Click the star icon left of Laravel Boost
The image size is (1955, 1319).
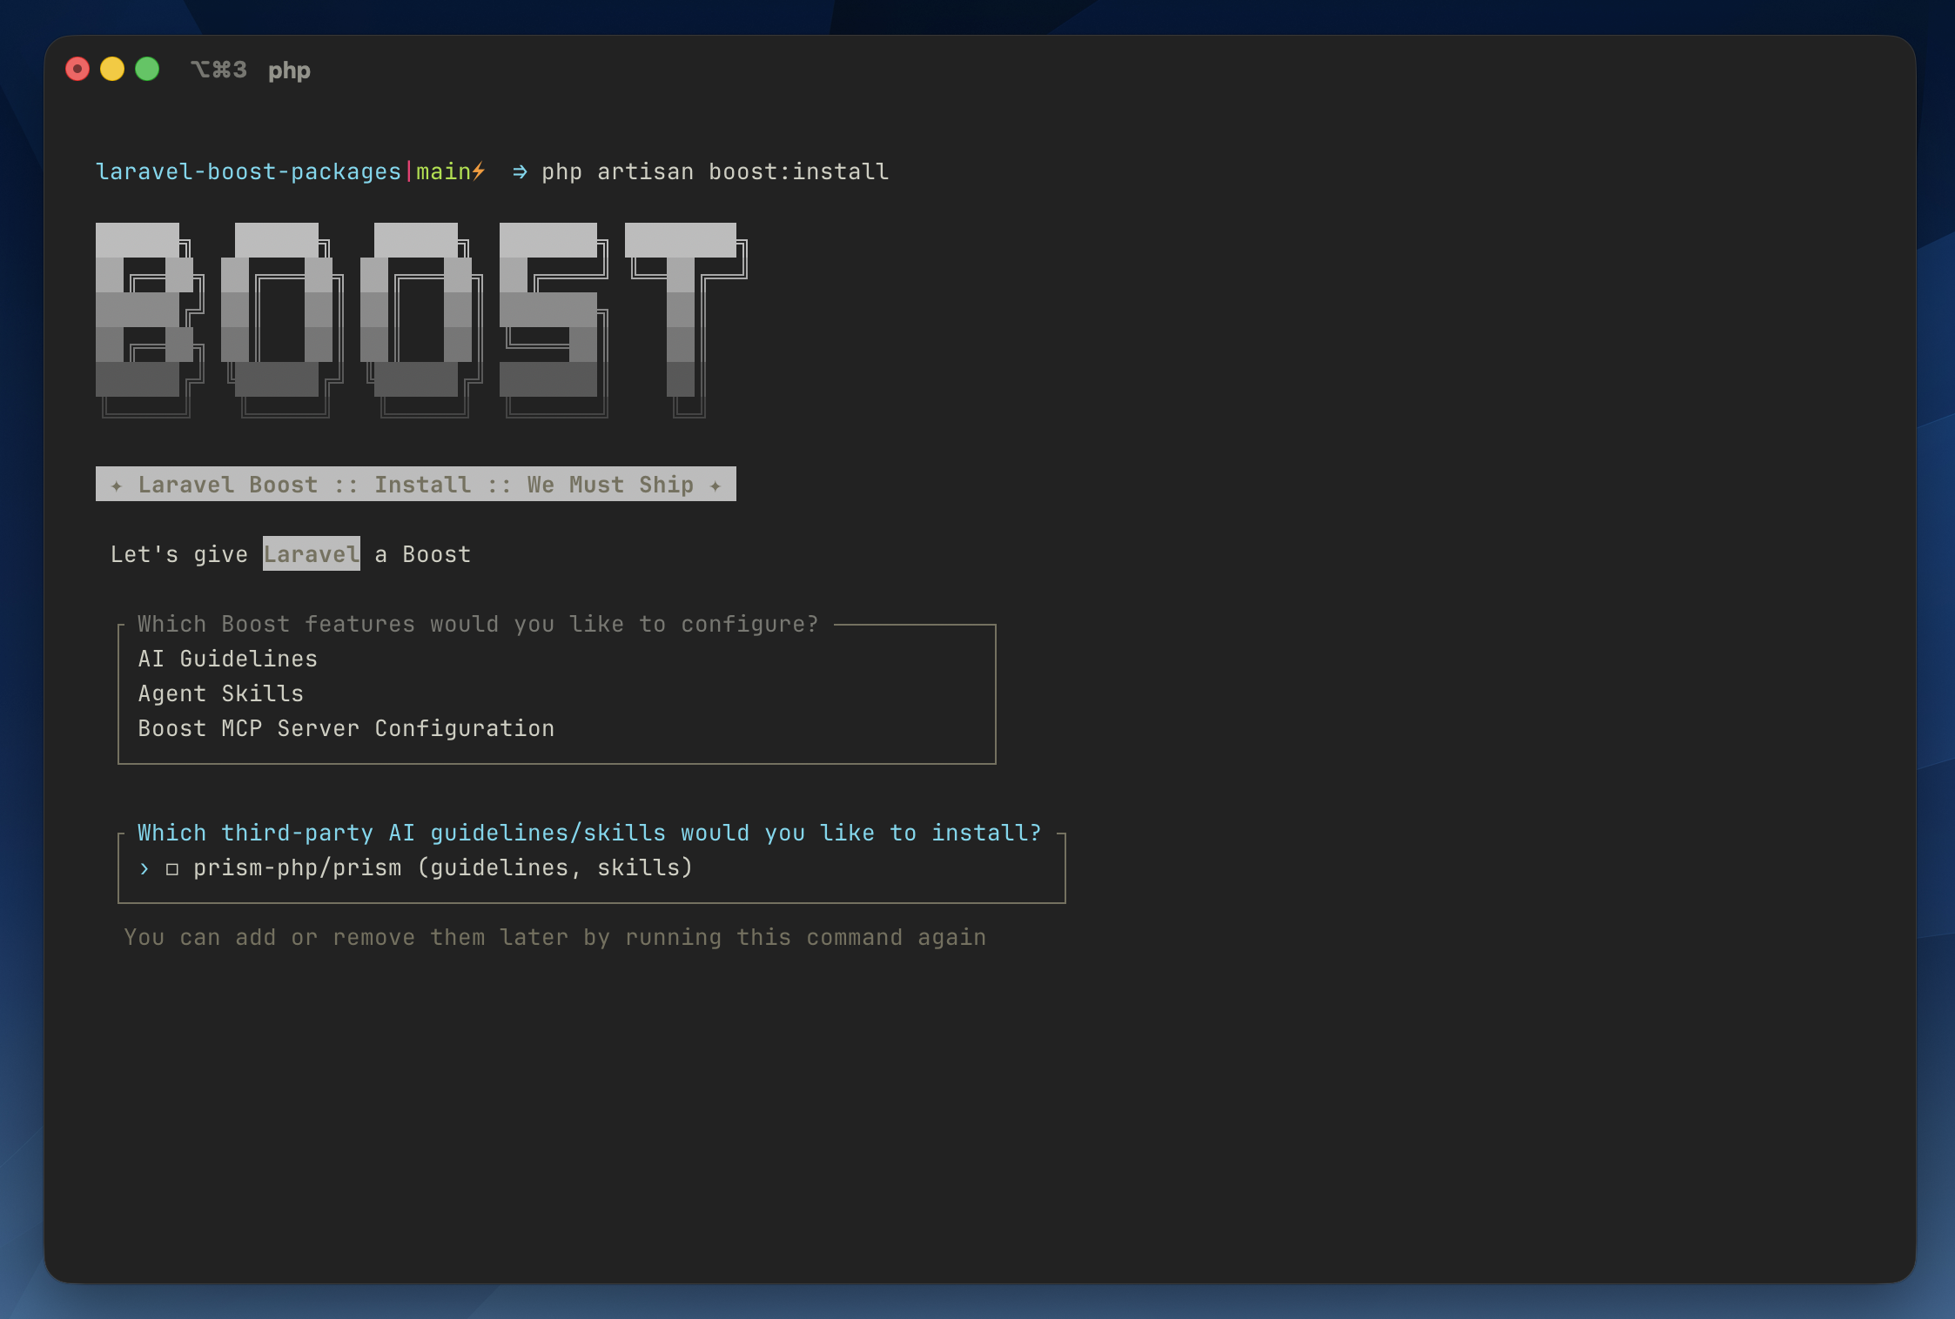coord(117,485)
